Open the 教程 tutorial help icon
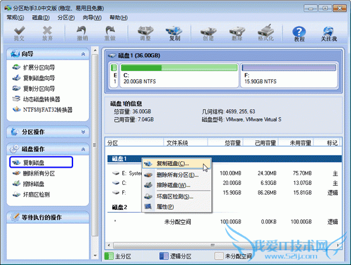Image resolution: width=351 pixels, height=265 pixels. point(300,34)
